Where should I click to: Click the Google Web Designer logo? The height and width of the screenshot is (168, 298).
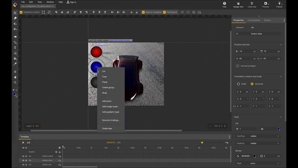pyautogui.click(x=15, y=5)
